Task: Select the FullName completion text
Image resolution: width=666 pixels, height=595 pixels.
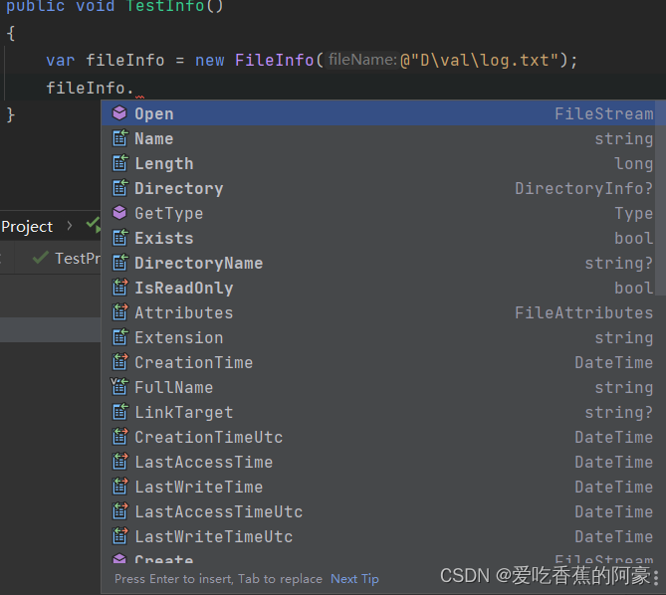Action: coord(174,387)
